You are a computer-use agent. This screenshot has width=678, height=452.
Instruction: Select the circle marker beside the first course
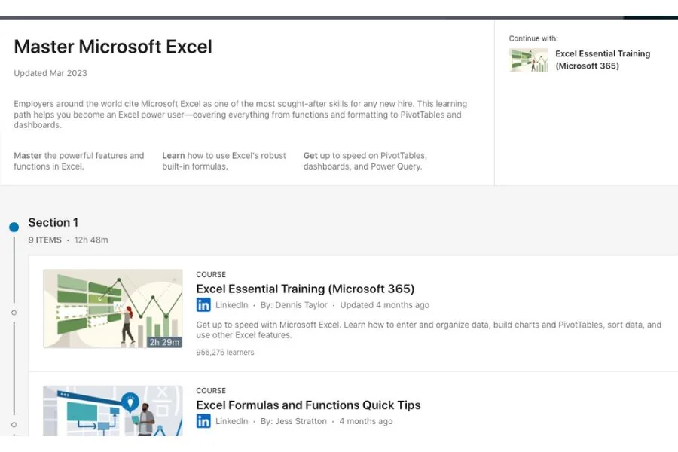pyautogui.click(x=14, y=312)
